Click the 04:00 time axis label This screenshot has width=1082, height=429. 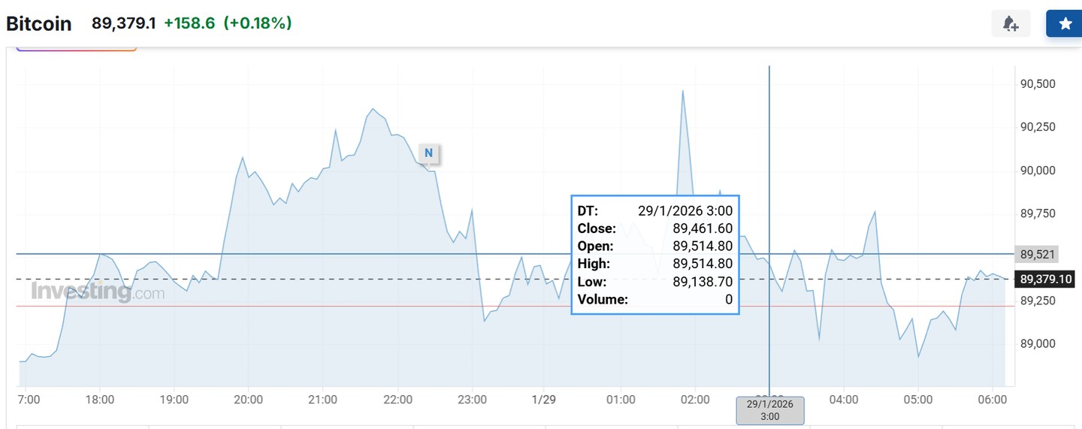coord(844,400)
